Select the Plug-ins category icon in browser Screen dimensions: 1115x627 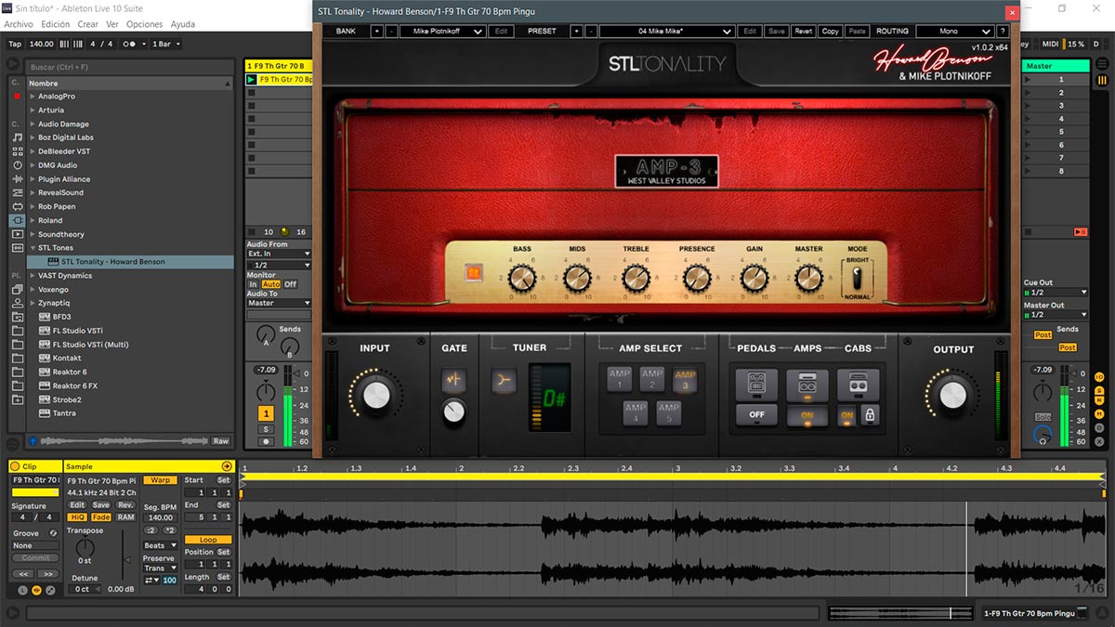click(17, 220)
